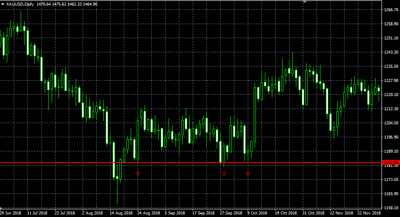Click the 22 Nov 2018 date label
This screenshot has height=217, width=400.
[x=369, y=213]
